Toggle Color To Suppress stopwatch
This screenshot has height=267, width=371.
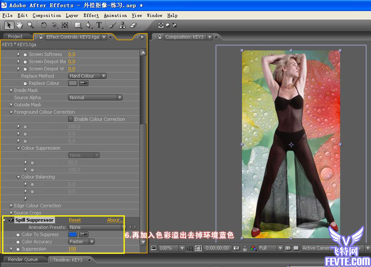[x=18, y=235]
